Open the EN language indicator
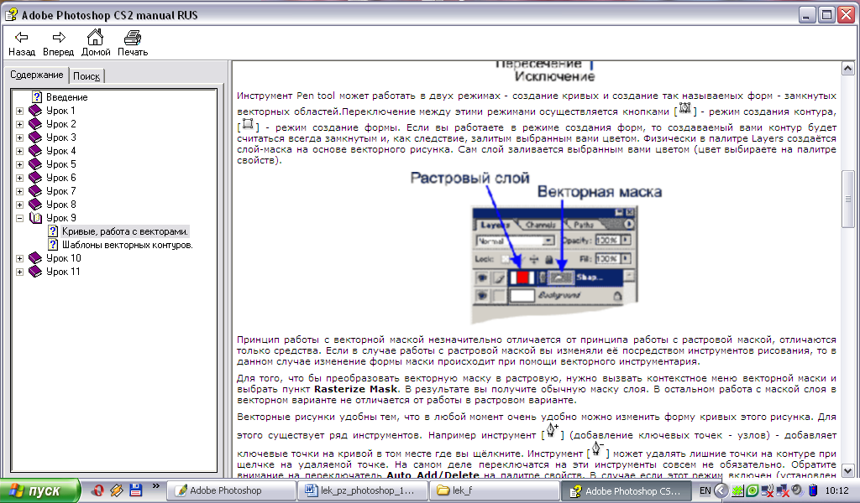The image size is (860, 503). pos(705,490)
